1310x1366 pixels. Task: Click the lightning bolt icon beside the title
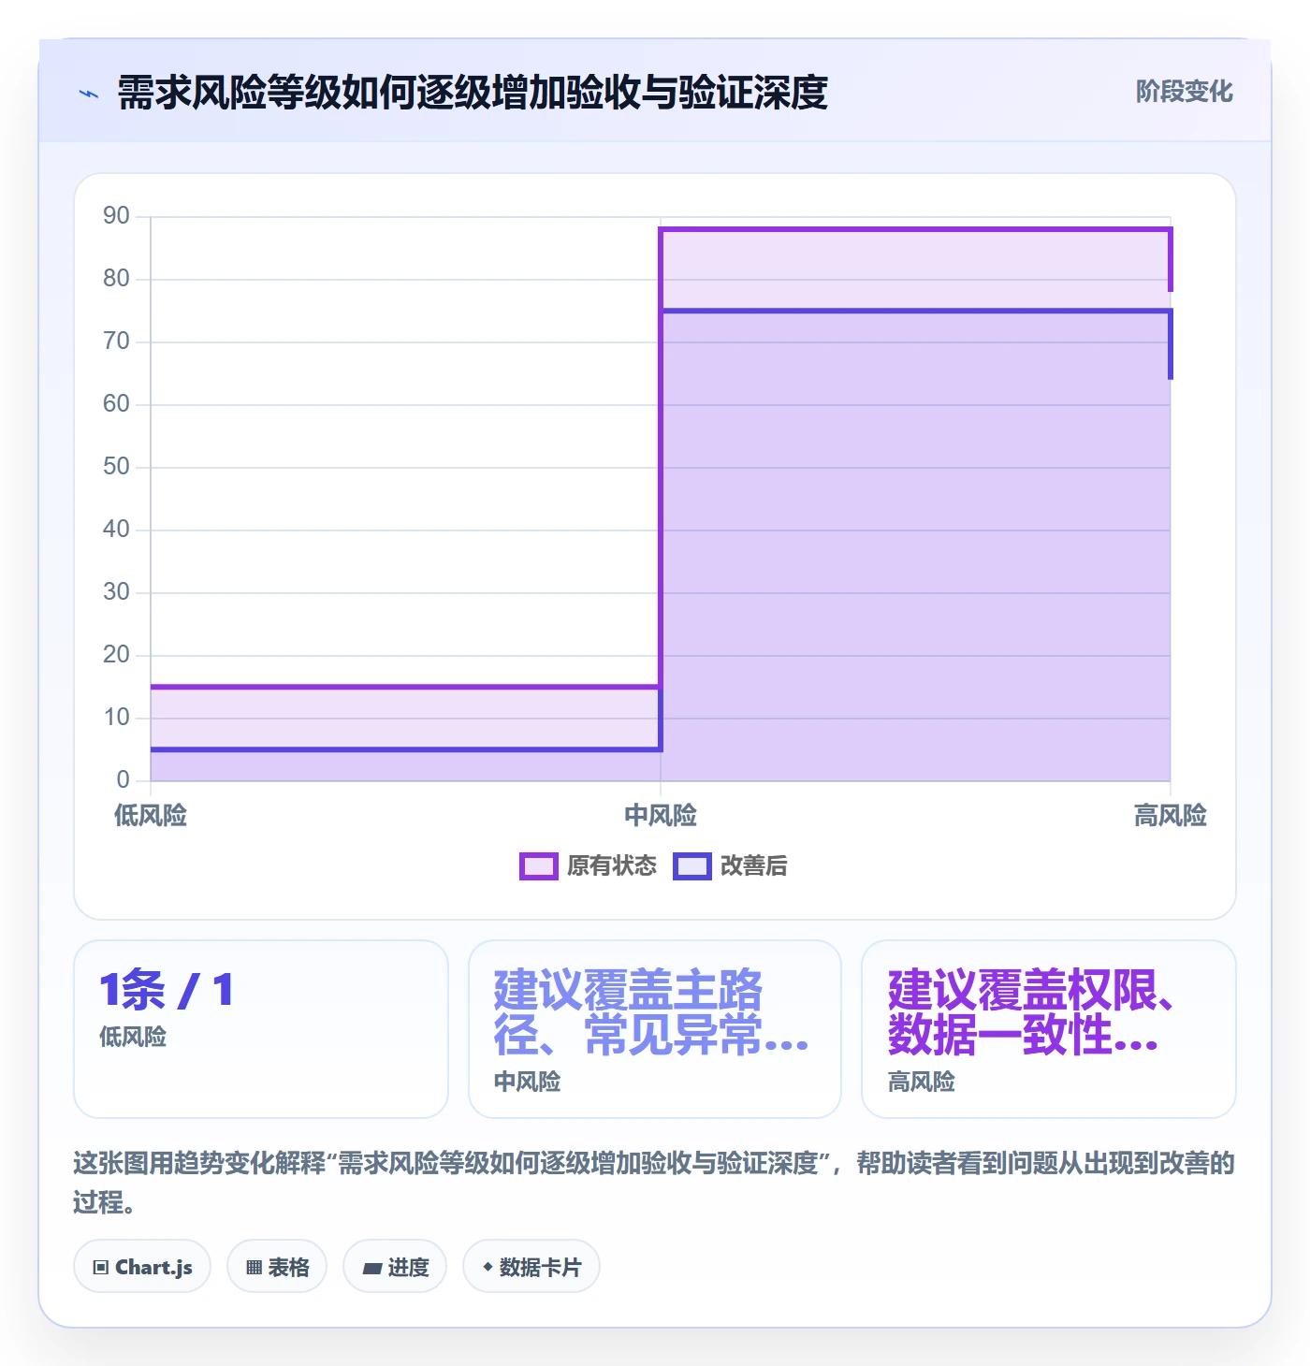coord(89,94)
